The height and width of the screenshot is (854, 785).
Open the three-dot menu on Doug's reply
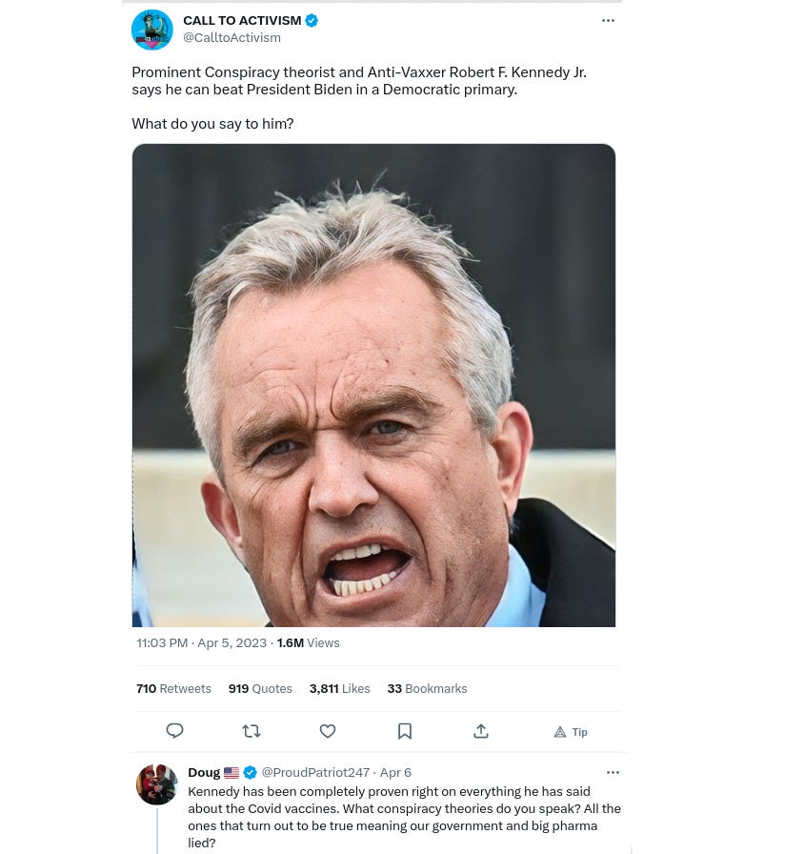point(613,772)
